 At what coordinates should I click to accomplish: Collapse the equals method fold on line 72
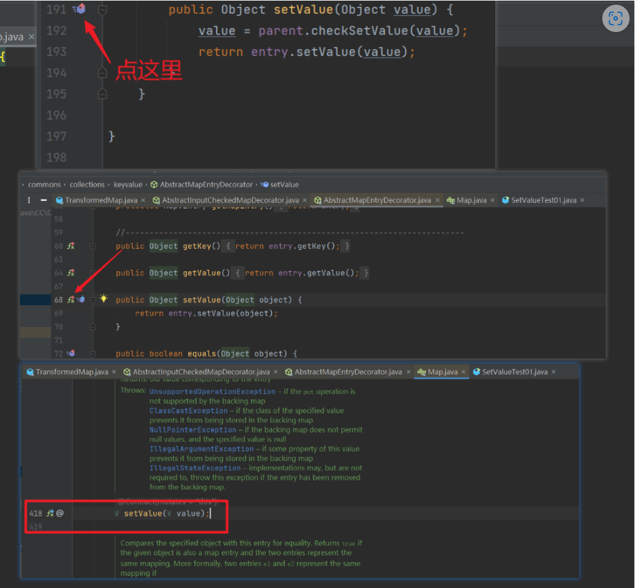[93, 354]
